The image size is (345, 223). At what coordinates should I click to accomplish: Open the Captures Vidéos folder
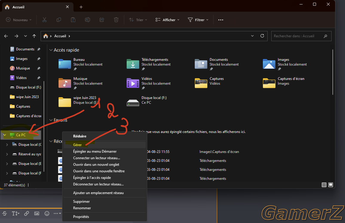(201, 83)
